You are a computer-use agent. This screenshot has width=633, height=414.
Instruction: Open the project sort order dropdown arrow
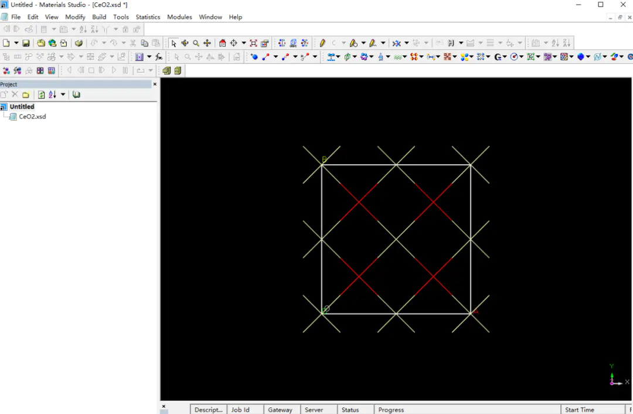[x=63, y=95]
